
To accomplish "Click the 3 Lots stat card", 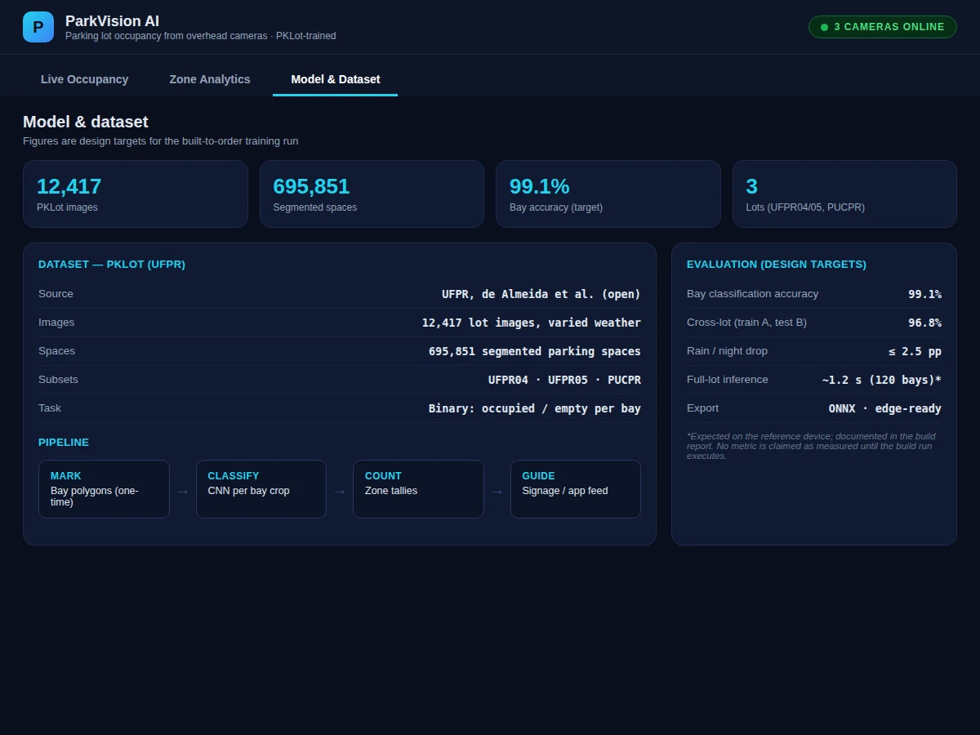I will coord(844,194).
